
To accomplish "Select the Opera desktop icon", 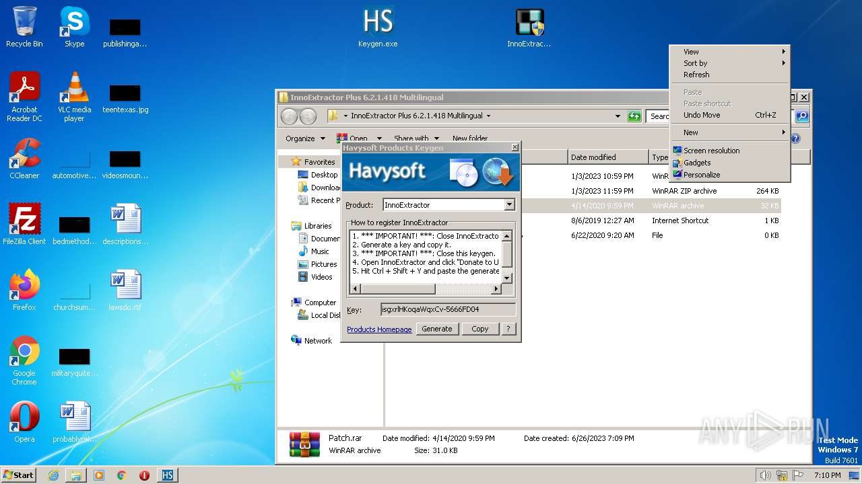I will pos(24,422).
